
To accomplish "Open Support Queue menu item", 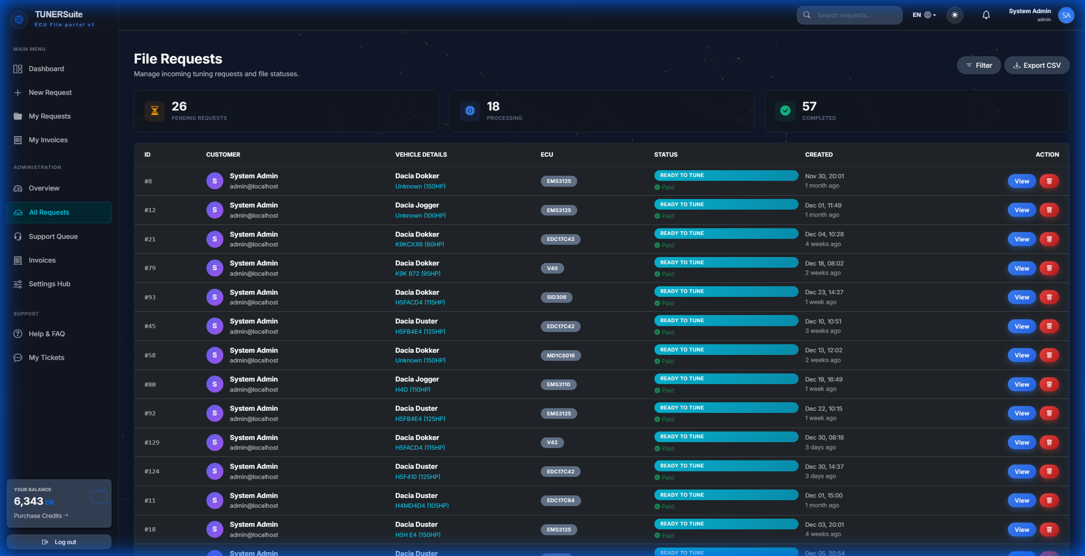I will click(x=53, y=236).
